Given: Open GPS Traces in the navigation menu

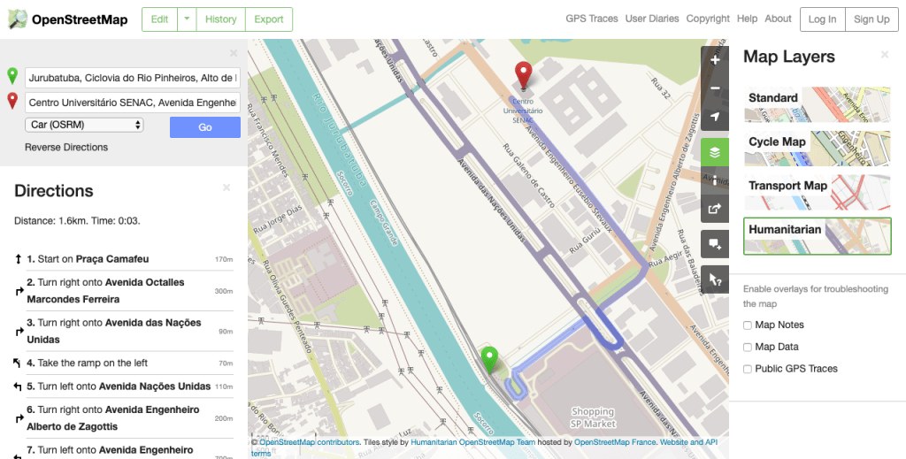Looking at the screenshot, I should point(592,19).
